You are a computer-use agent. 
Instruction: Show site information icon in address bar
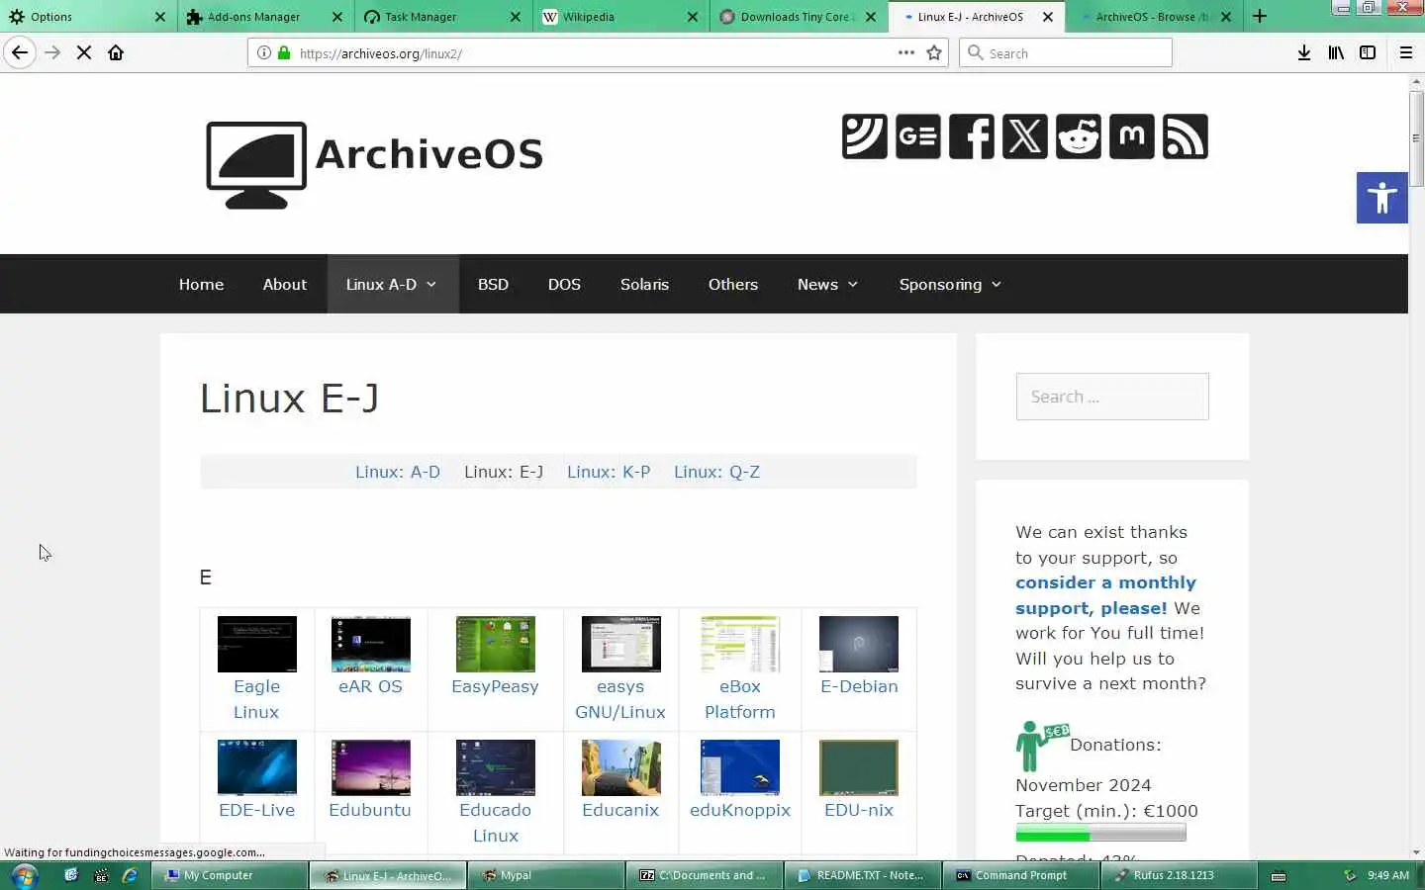point(264,52)
